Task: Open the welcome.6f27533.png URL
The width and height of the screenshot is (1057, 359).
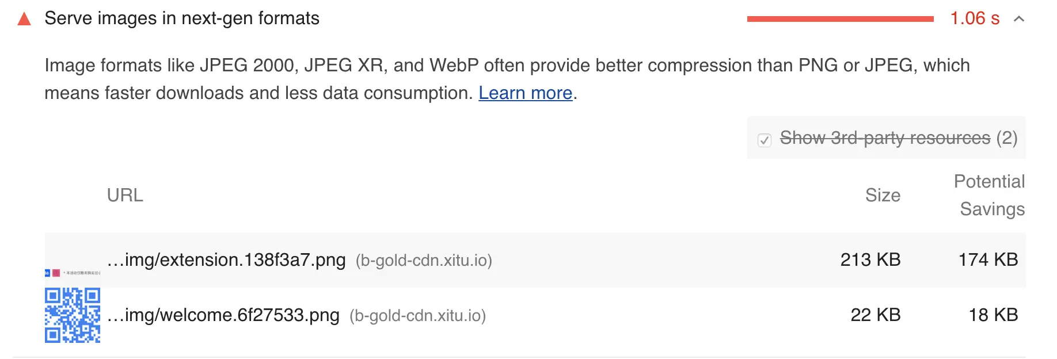Action: 223,315
